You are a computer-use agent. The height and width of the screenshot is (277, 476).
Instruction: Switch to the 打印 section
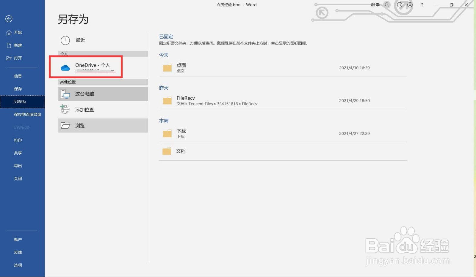click(18, 140)
